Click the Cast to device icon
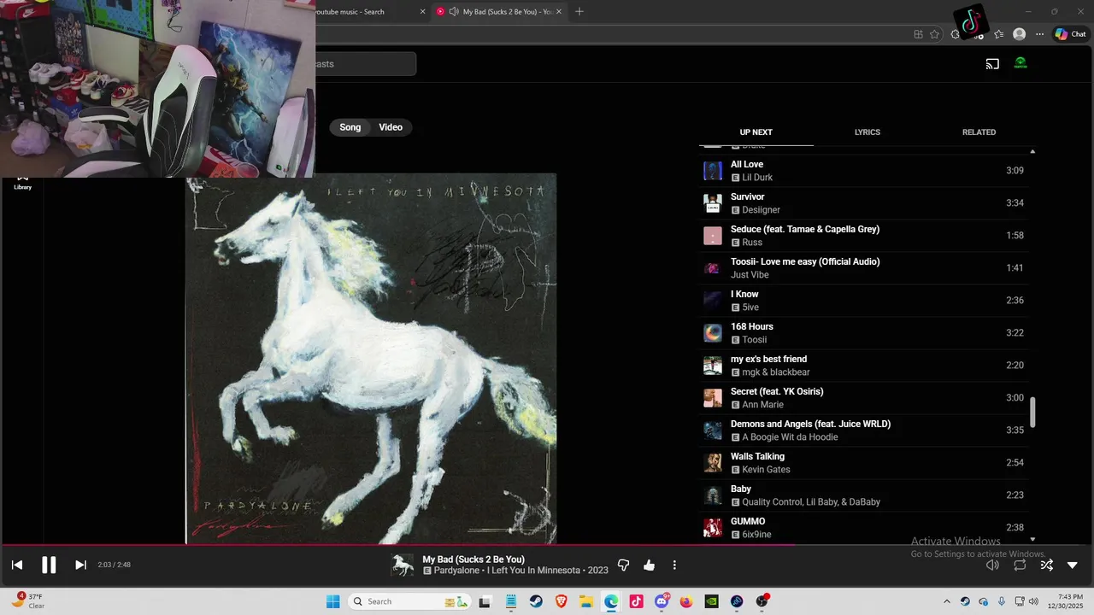Viewport: 1094px width, 615px height. 992,63
